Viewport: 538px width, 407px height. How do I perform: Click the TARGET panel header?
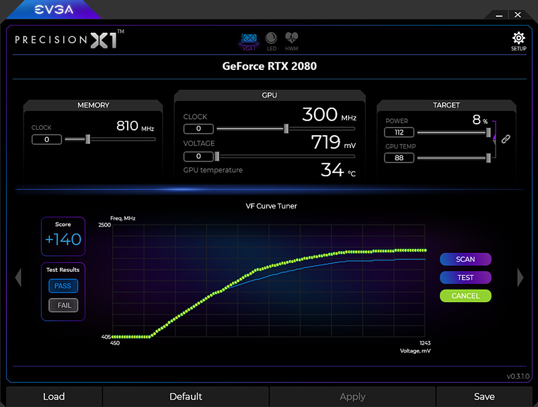pyautogui.click(x=446, y=105)
